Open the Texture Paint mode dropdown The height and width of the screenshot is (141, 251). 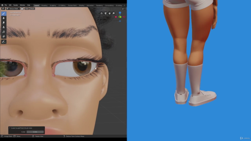13,9
